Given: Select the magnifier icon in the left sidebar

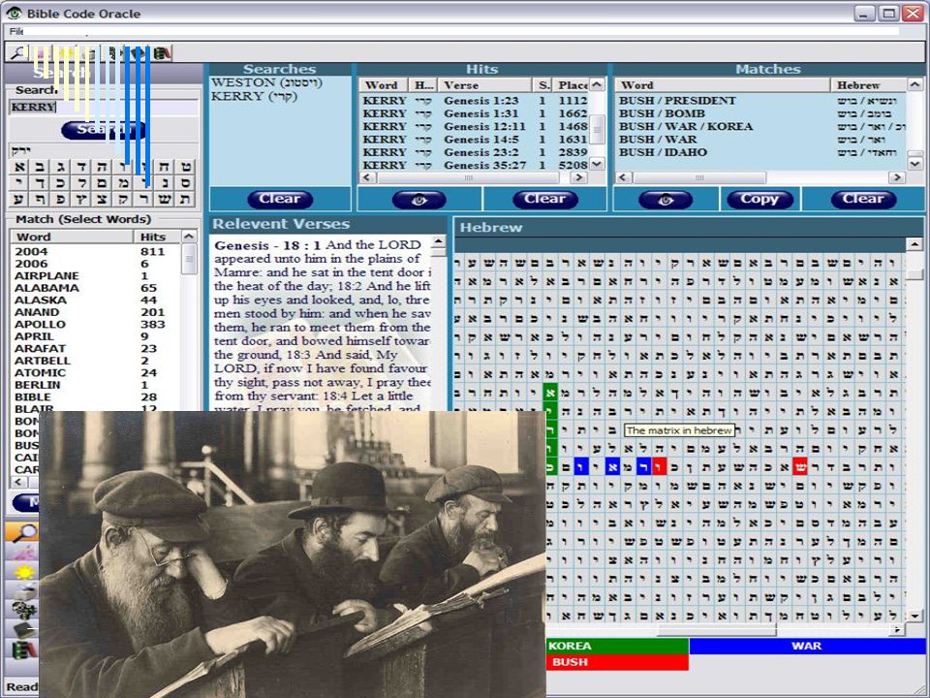Looking at the screenshot, I should (x=22, y=532).
